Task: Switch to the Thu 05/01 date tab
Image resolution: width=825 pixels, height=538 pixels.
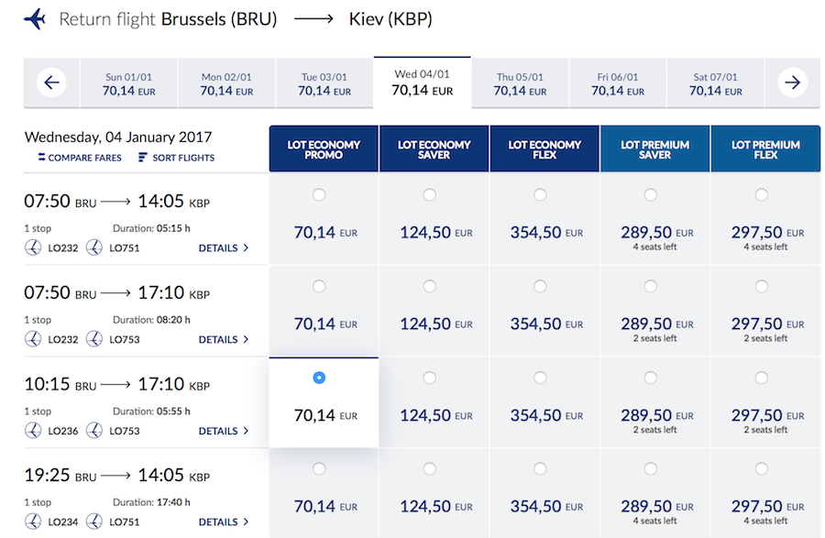Action: [x=520, y=84]
